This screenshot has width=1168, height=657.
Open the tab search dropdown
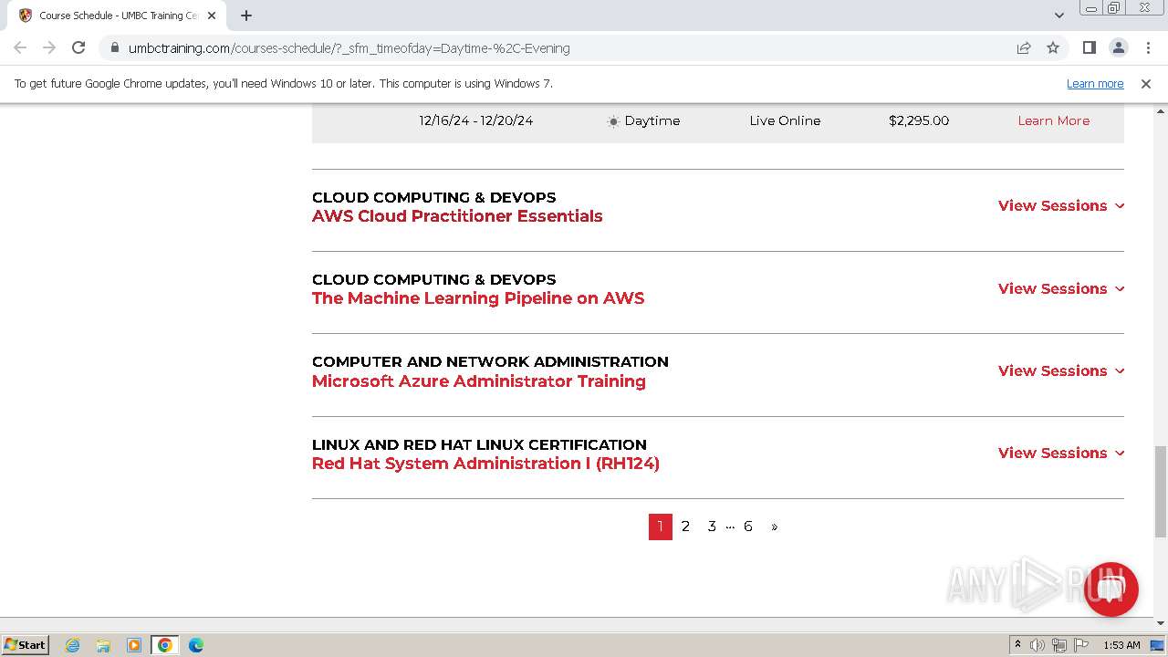pyautogui.click(x=1058, y=16)
